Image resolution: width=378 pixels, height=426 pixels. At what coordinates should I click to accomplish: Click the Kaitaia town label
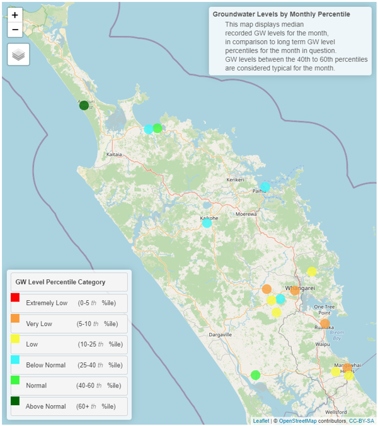click(114, 154)
